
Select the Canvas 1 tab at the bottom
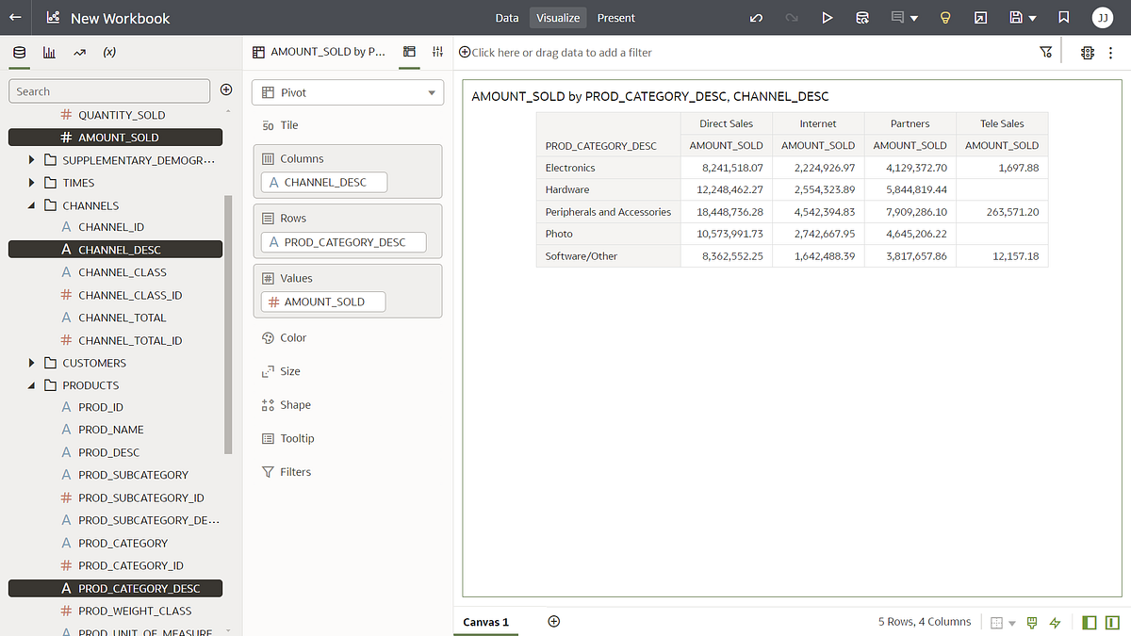pos(485,622)
